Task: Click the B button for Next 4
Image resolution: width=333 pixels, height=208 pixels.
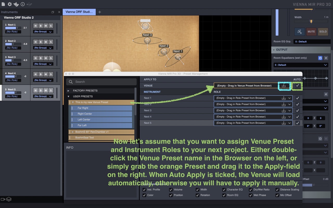Action: 41,74
